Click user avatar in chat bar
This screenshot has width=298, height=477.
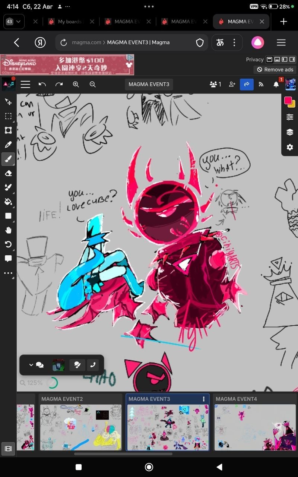[58, 365]
